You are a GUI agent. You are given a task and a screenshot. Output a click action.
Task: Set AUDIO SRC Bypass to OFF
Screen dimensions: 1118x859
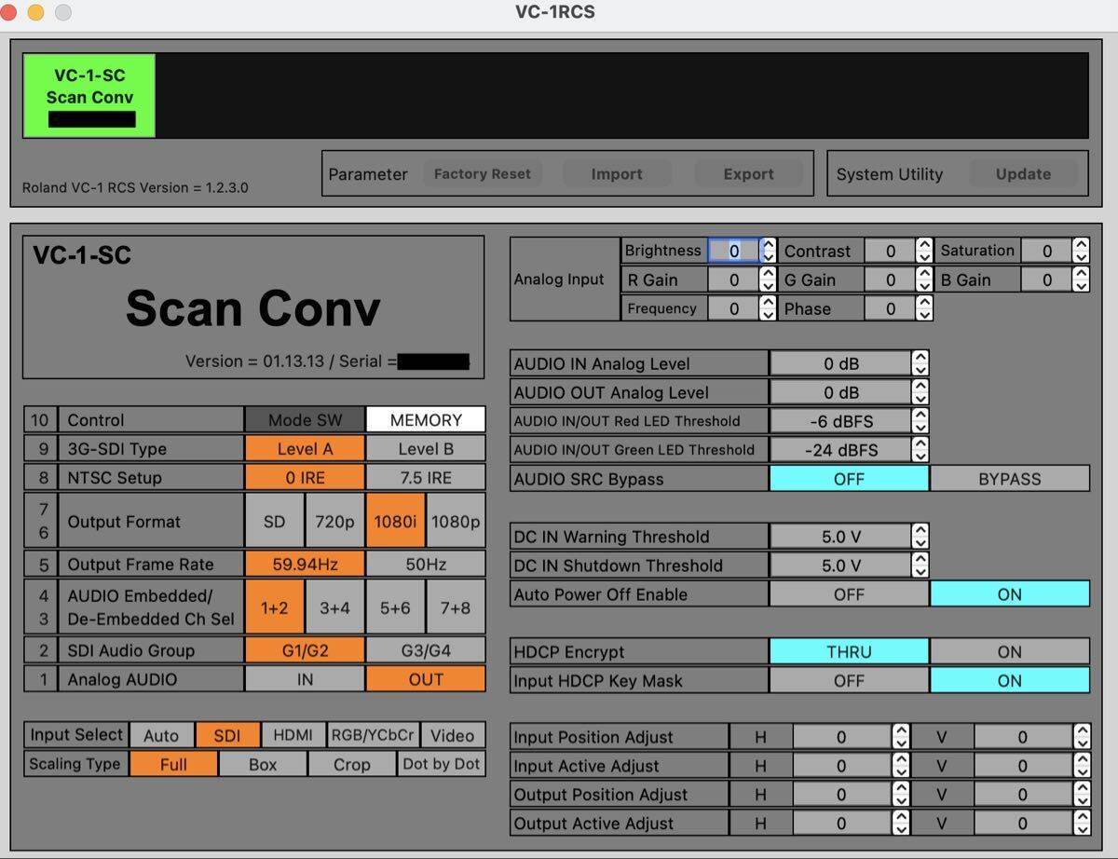(849, 479)
